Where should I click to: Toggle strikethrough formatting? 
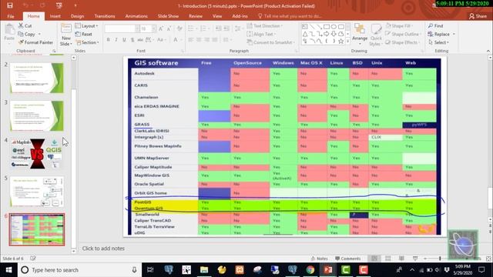click(x=140, y=39)
